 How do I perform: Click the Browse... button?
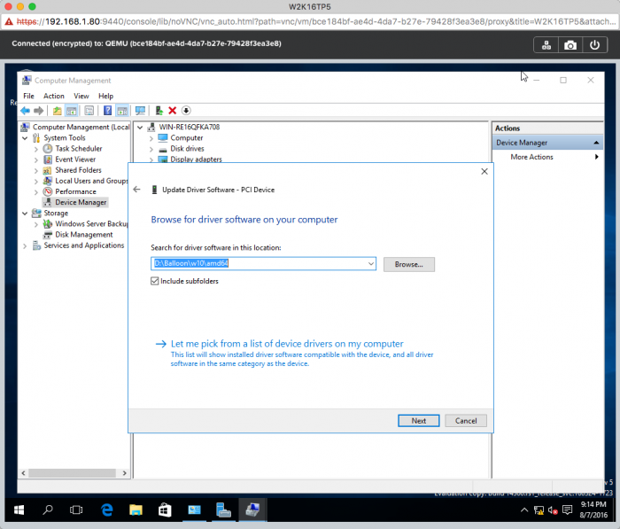pos(409,264)
